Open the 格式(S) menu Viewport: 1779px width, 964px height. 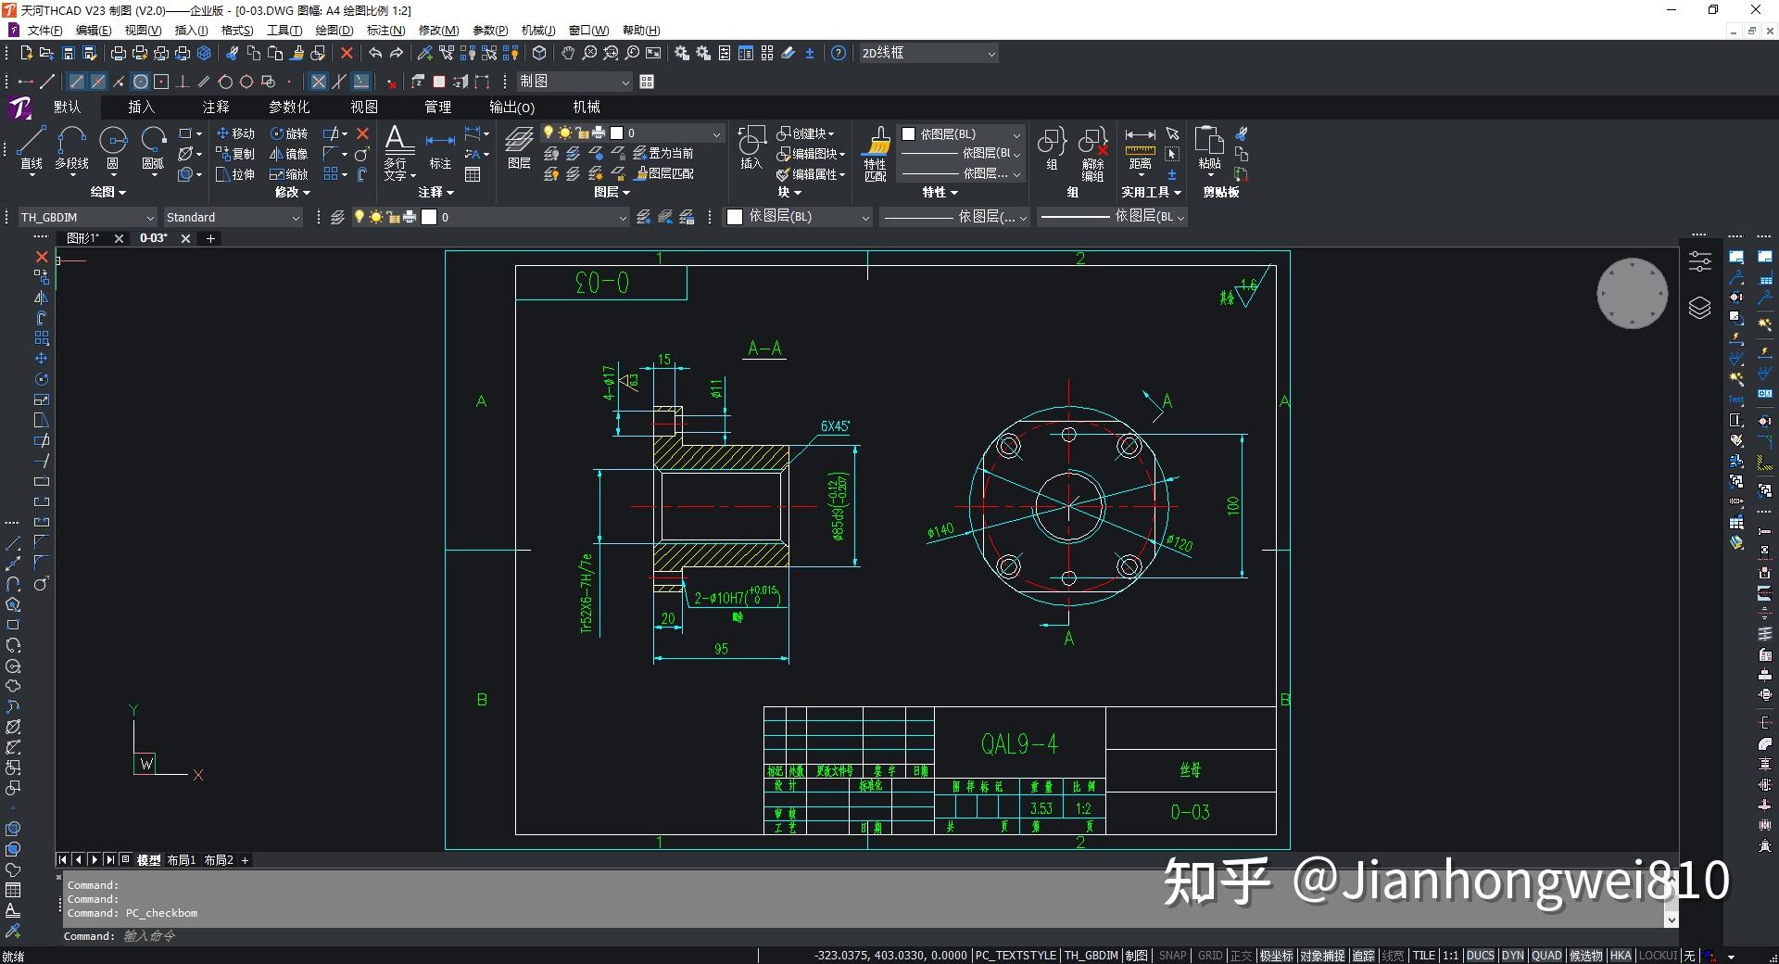click(x=236, y=30)
